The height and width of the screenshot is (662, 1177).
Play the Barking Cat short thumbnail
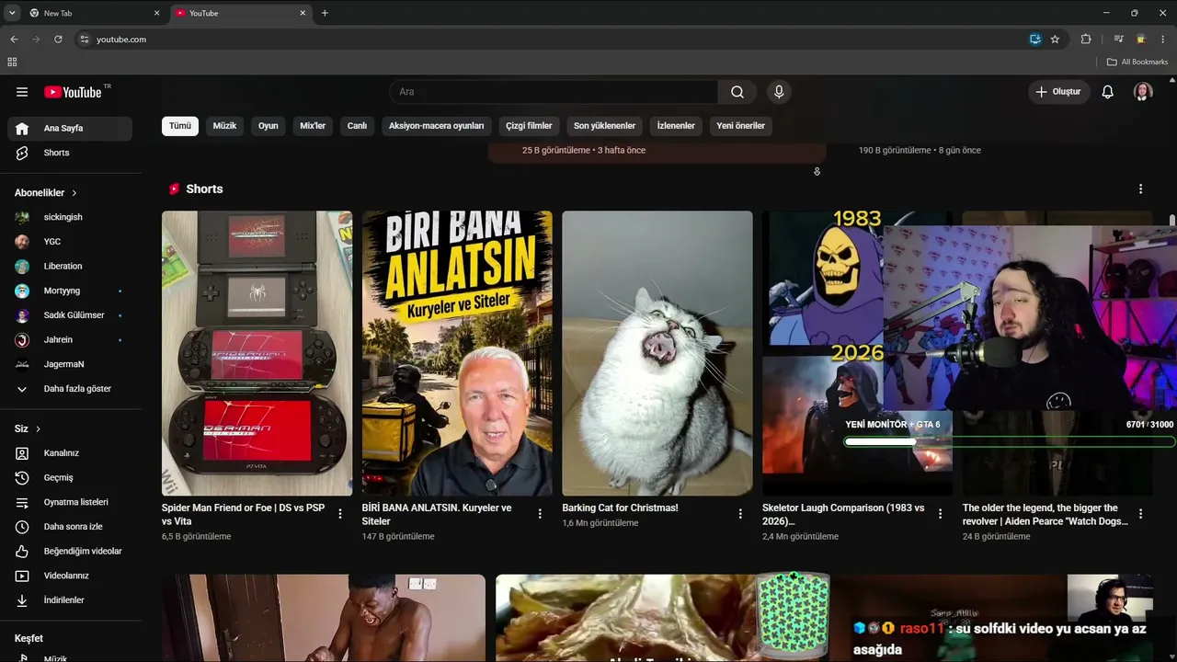pos(657,354)
